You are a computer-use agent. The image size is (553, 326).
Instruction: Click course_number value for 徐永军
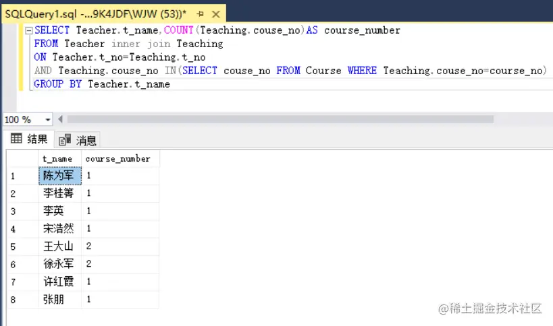pos(120,264)
